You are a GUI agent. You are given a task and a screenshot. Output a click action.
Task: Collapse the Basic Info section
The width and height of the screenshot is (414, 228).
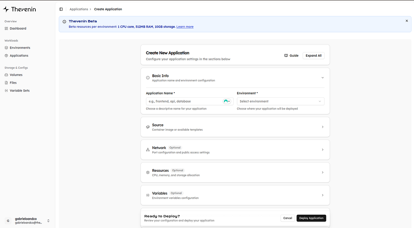[x=322, y=78]
